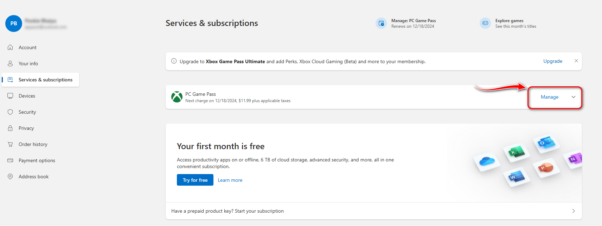
Task: Click the Payment options card icon
Action: click(10, 160)
